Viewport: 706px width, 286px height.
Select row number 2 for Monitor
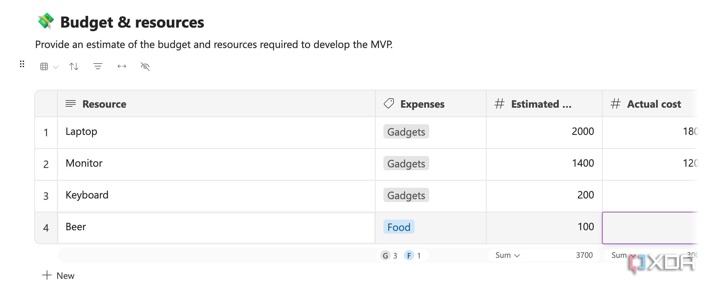pos(46,164)
